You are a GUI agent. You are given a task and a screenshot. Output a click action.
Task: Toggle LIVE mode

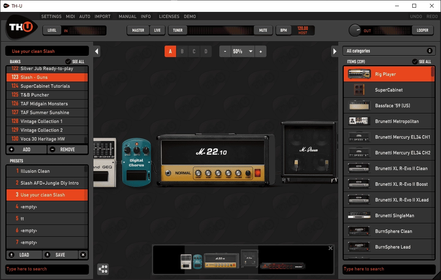[157, 30]
